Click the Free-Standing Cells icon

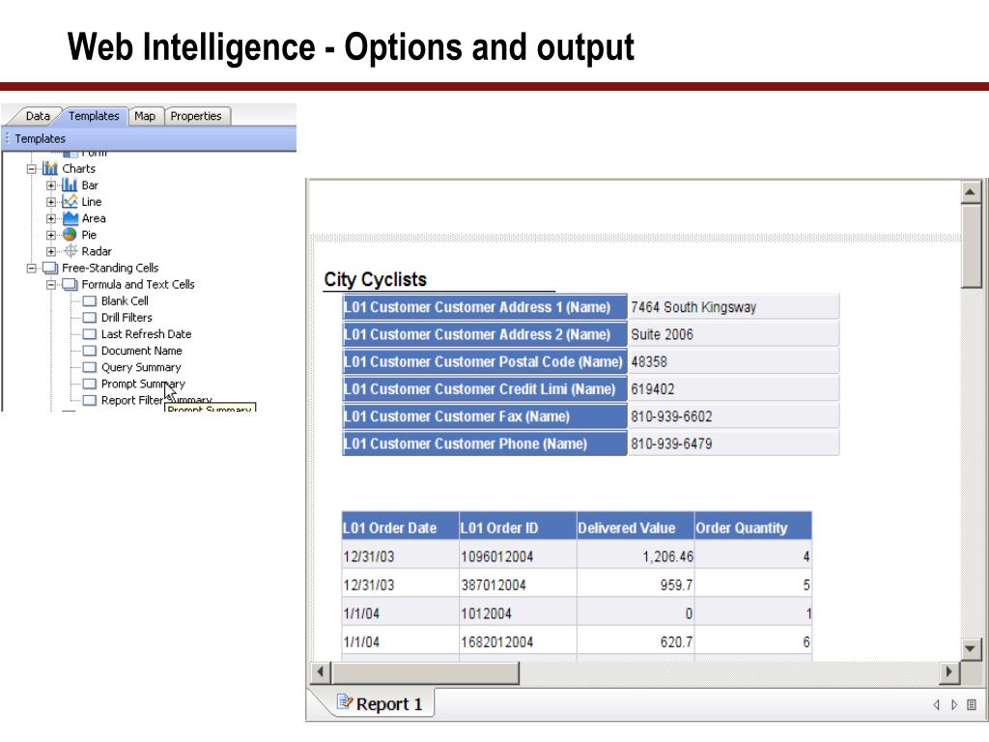tap(50, 269)
